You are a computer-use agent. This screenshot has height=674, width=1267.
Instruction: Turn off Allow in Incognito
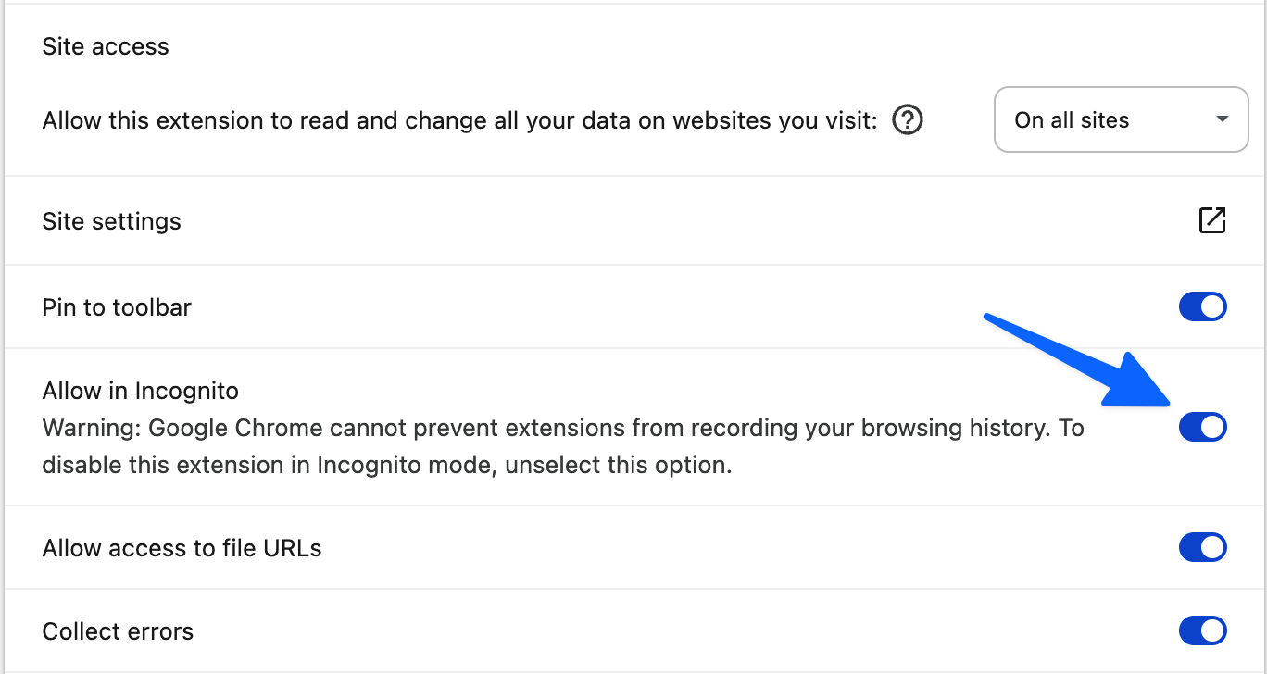pos(1202,427)
